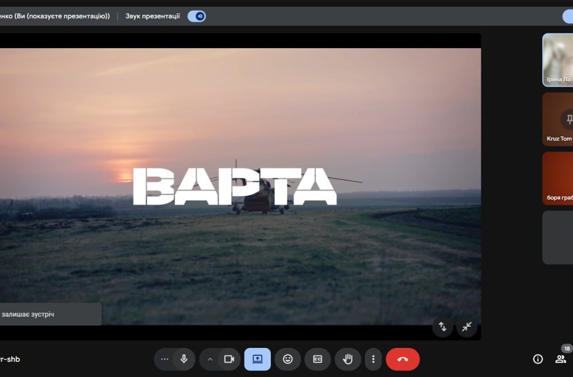Swap presentation tile with swap arrows icon
Image resolution: width=573 pixels, height=377 pixels.
[x=442, y=327]
